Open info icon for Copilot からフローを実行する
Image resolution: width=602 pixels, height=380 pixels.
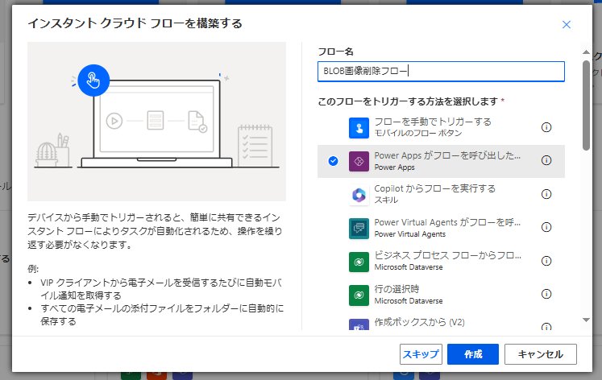[x=546, y=194]
